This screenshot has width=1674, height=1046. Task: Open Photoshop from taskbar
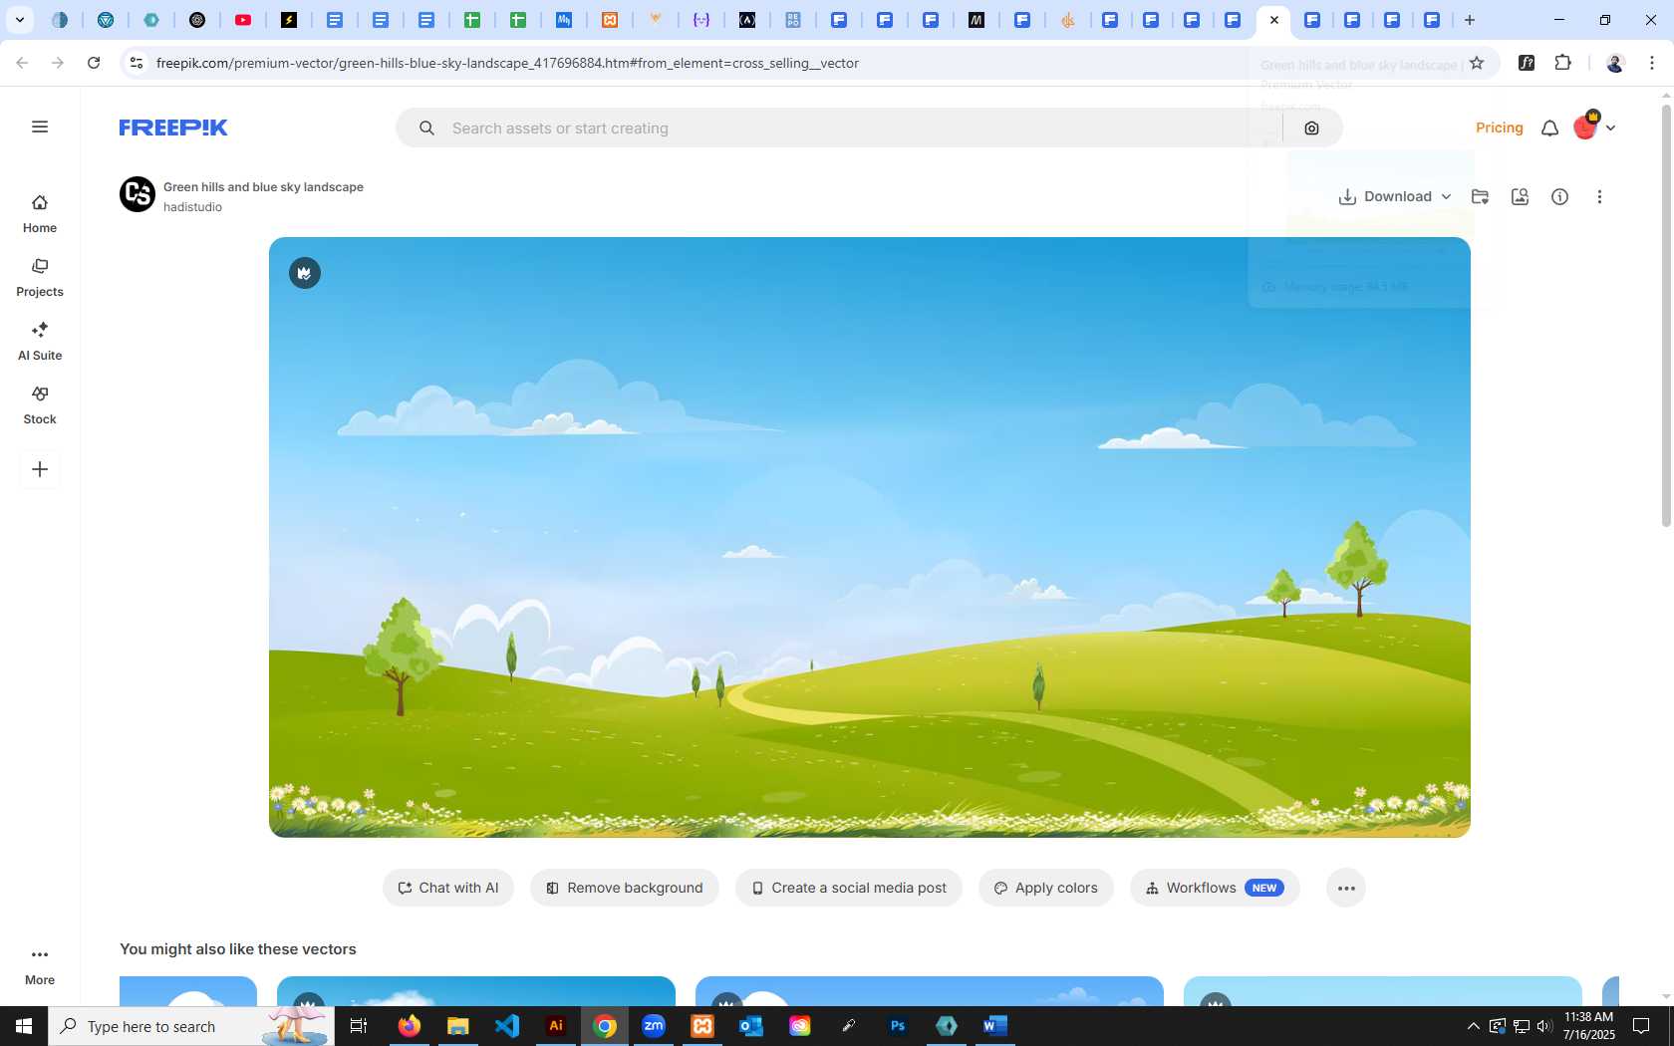pos(898,1026)
